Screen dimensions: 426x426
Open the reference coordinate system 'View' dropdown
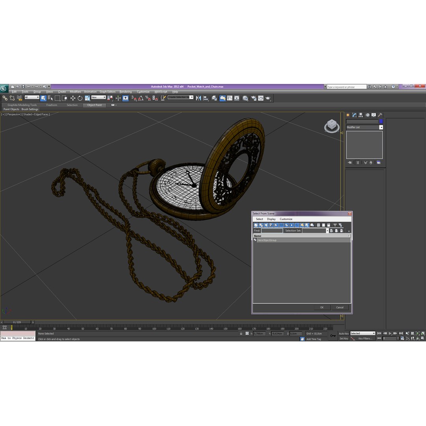(x=98, y=97)
